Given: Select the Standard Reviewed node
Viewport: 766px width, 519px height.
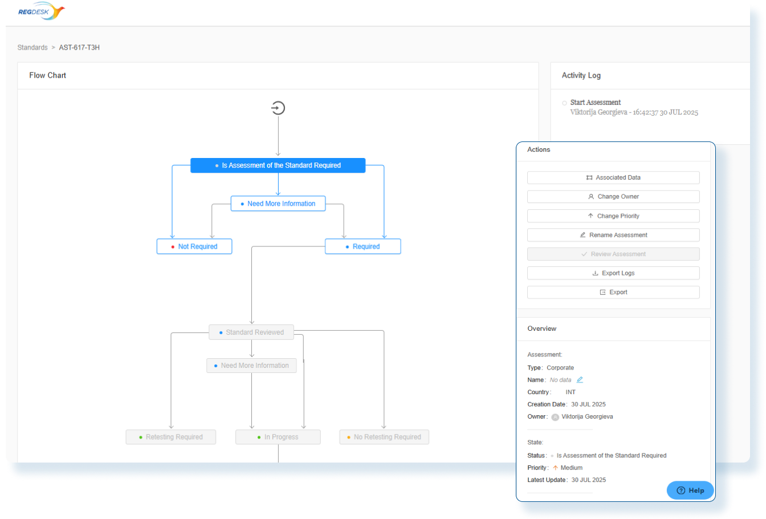Looking at the screenshot, I should click(251, 333).
